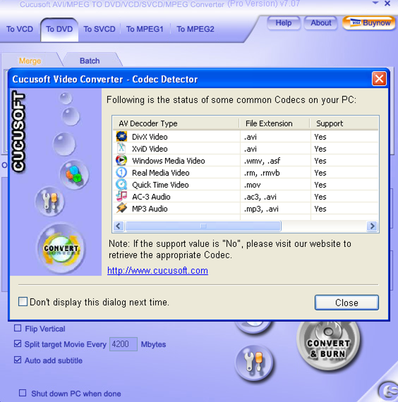The height and width of the screenshot is (402, 398).
Task: Uncheck Split target Movie Every option
Action: pyautogui.click(x=18, y=344)
